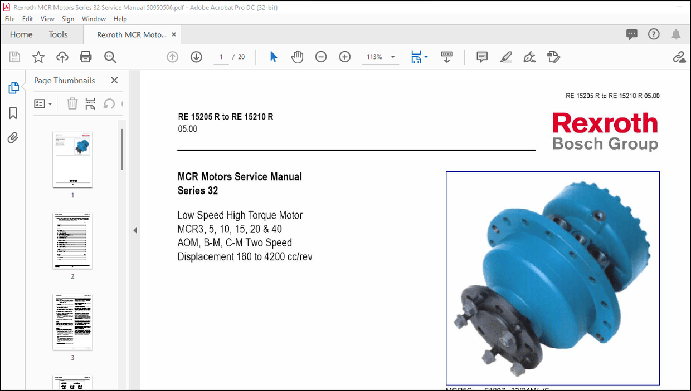Open the Fill & Sign tool
This screenshot has height=391, width=691.
pos(529,56)
